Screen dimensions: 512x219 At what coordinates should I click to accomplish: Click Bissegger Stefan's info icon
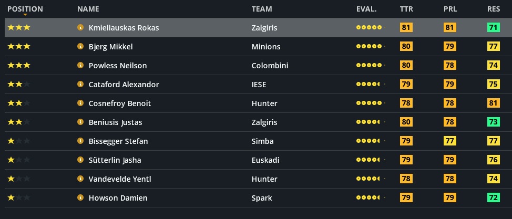point(80,141)
